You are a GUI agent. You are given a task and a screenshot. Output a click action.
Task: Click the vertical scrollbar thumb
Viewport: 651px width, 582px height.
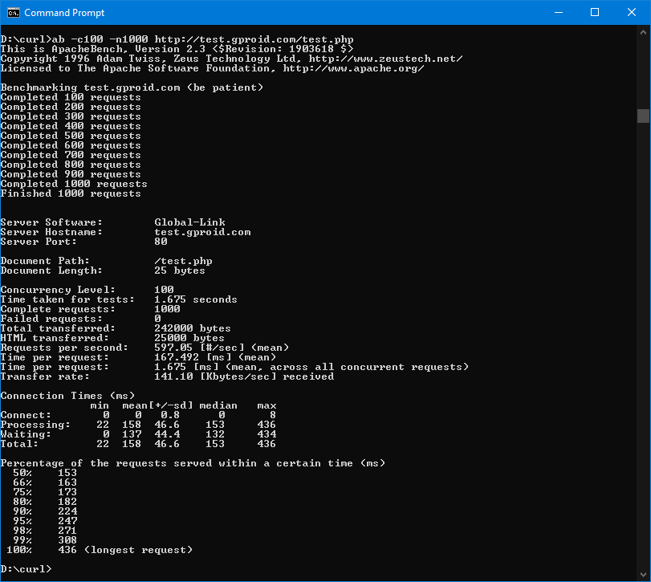(643, 116)
